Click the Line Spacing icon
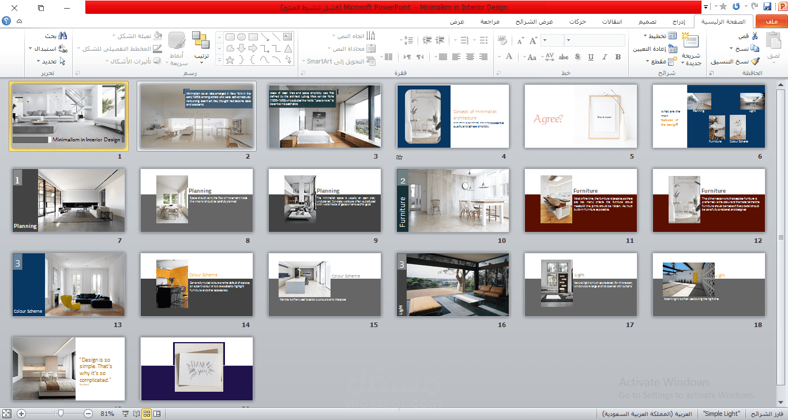Image resolution: width=788 pixels, height=420 pixels. click(408, 40)
